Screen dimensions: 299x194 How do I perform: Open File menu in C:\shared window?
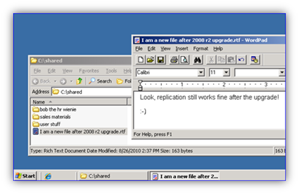coord(37,71)
